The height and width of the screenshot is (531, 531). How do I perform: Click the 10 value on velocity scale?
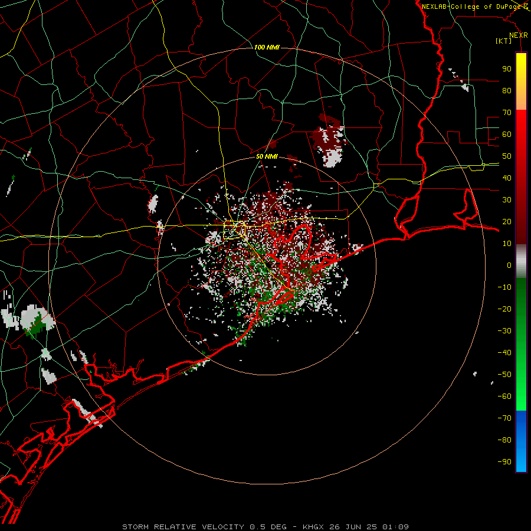point(507,244)
